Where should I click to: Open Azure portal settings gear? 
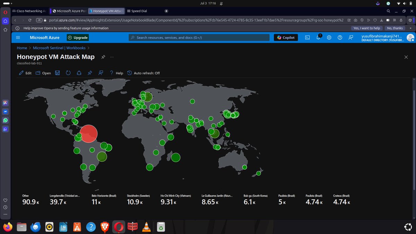[x=329, y=37]
